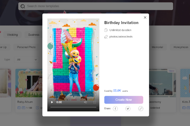Click the photo icon under Baby Album
The width and height of the screenshot is (190, 126).
coord(19,108)
